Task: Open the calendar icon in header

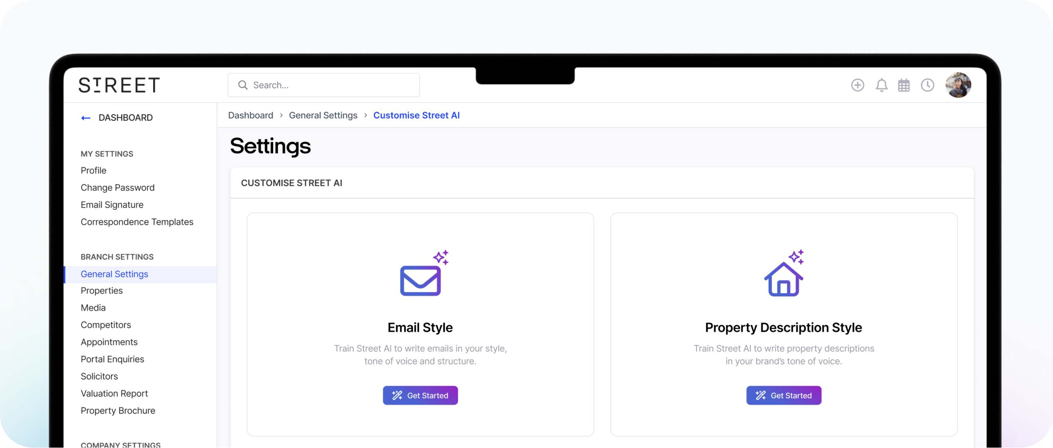Action: pos(903,85)
